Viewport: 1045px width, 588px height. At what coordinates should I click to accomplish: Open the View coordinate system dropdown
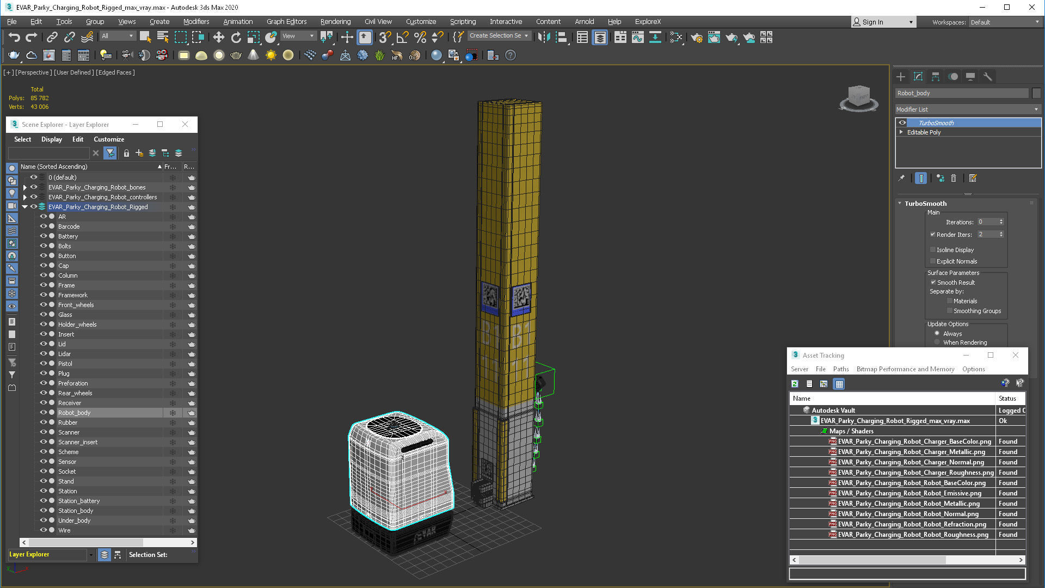298,36
